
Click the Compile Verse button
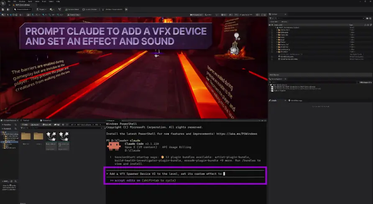tap(72, 9)
